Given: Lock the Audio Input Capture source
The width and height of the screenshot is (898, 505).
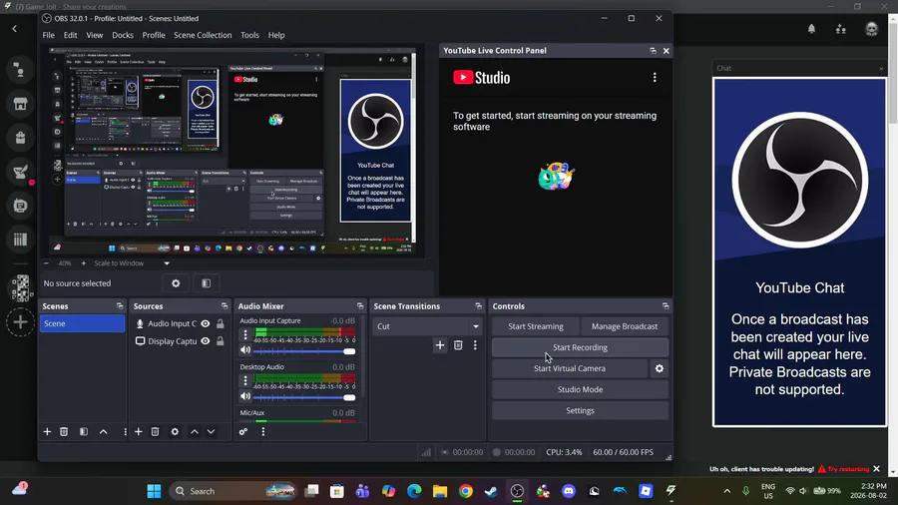Looking at the screenshot, I should click(220, 323).
